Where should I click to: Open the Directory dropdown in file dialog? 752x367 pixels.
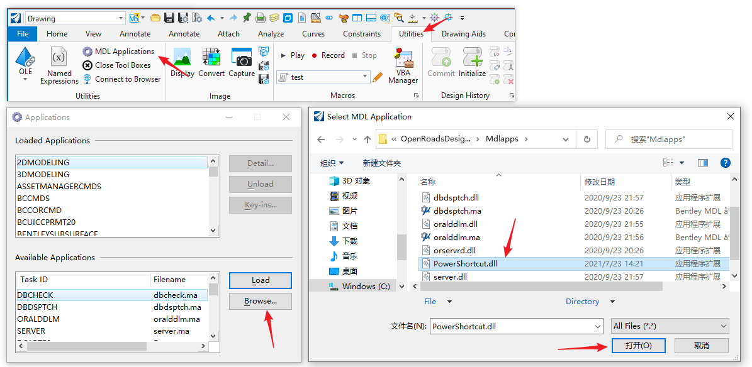(x=590, y=302)
